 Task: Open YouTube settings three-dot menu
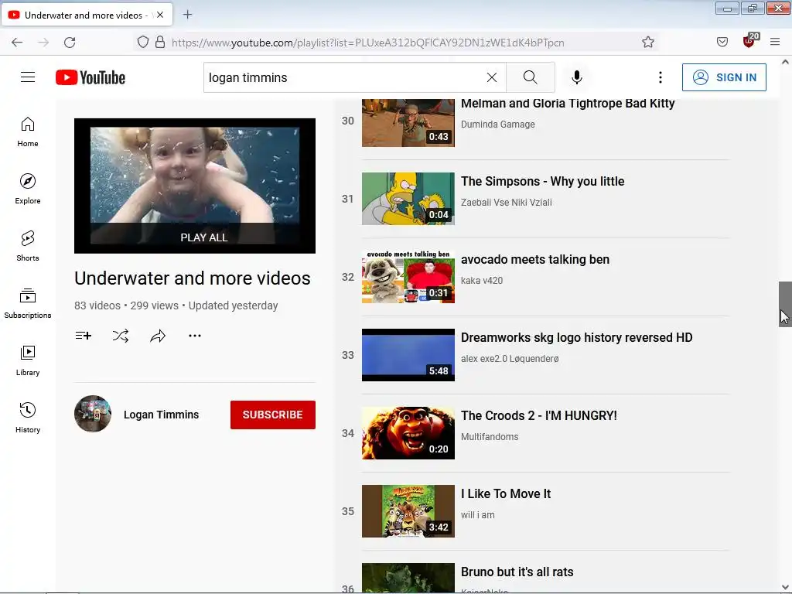click(x=661, y=77)
